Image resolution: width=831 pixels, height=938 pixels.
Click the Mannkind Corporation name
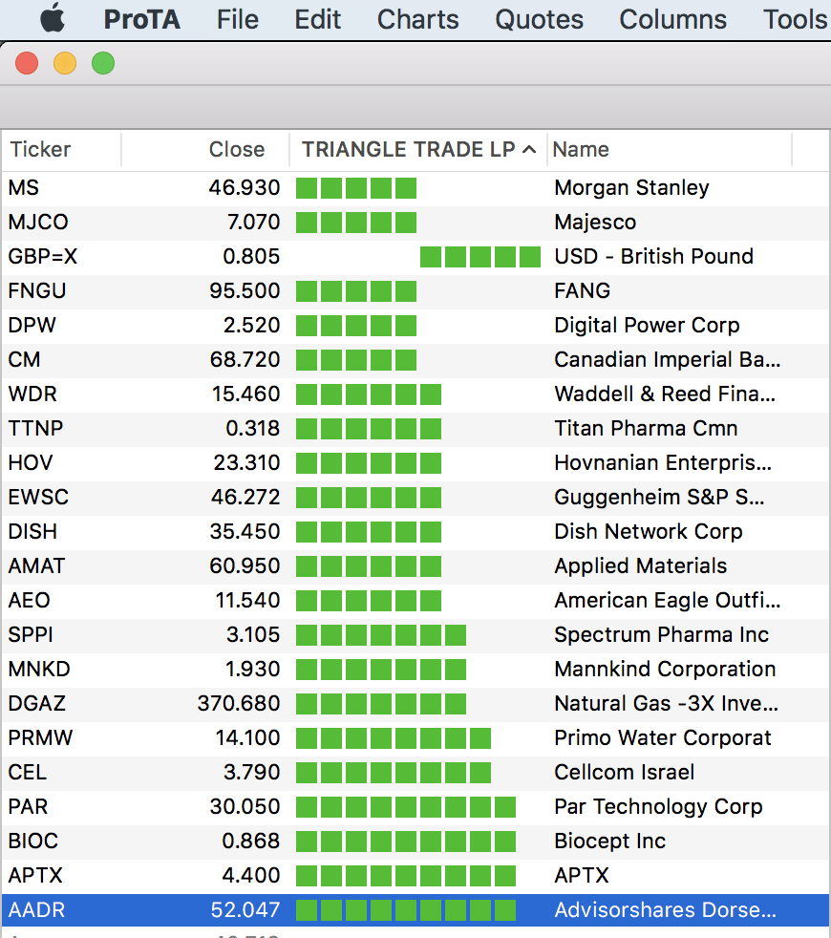pyautogui.click(x=666, y=670)
